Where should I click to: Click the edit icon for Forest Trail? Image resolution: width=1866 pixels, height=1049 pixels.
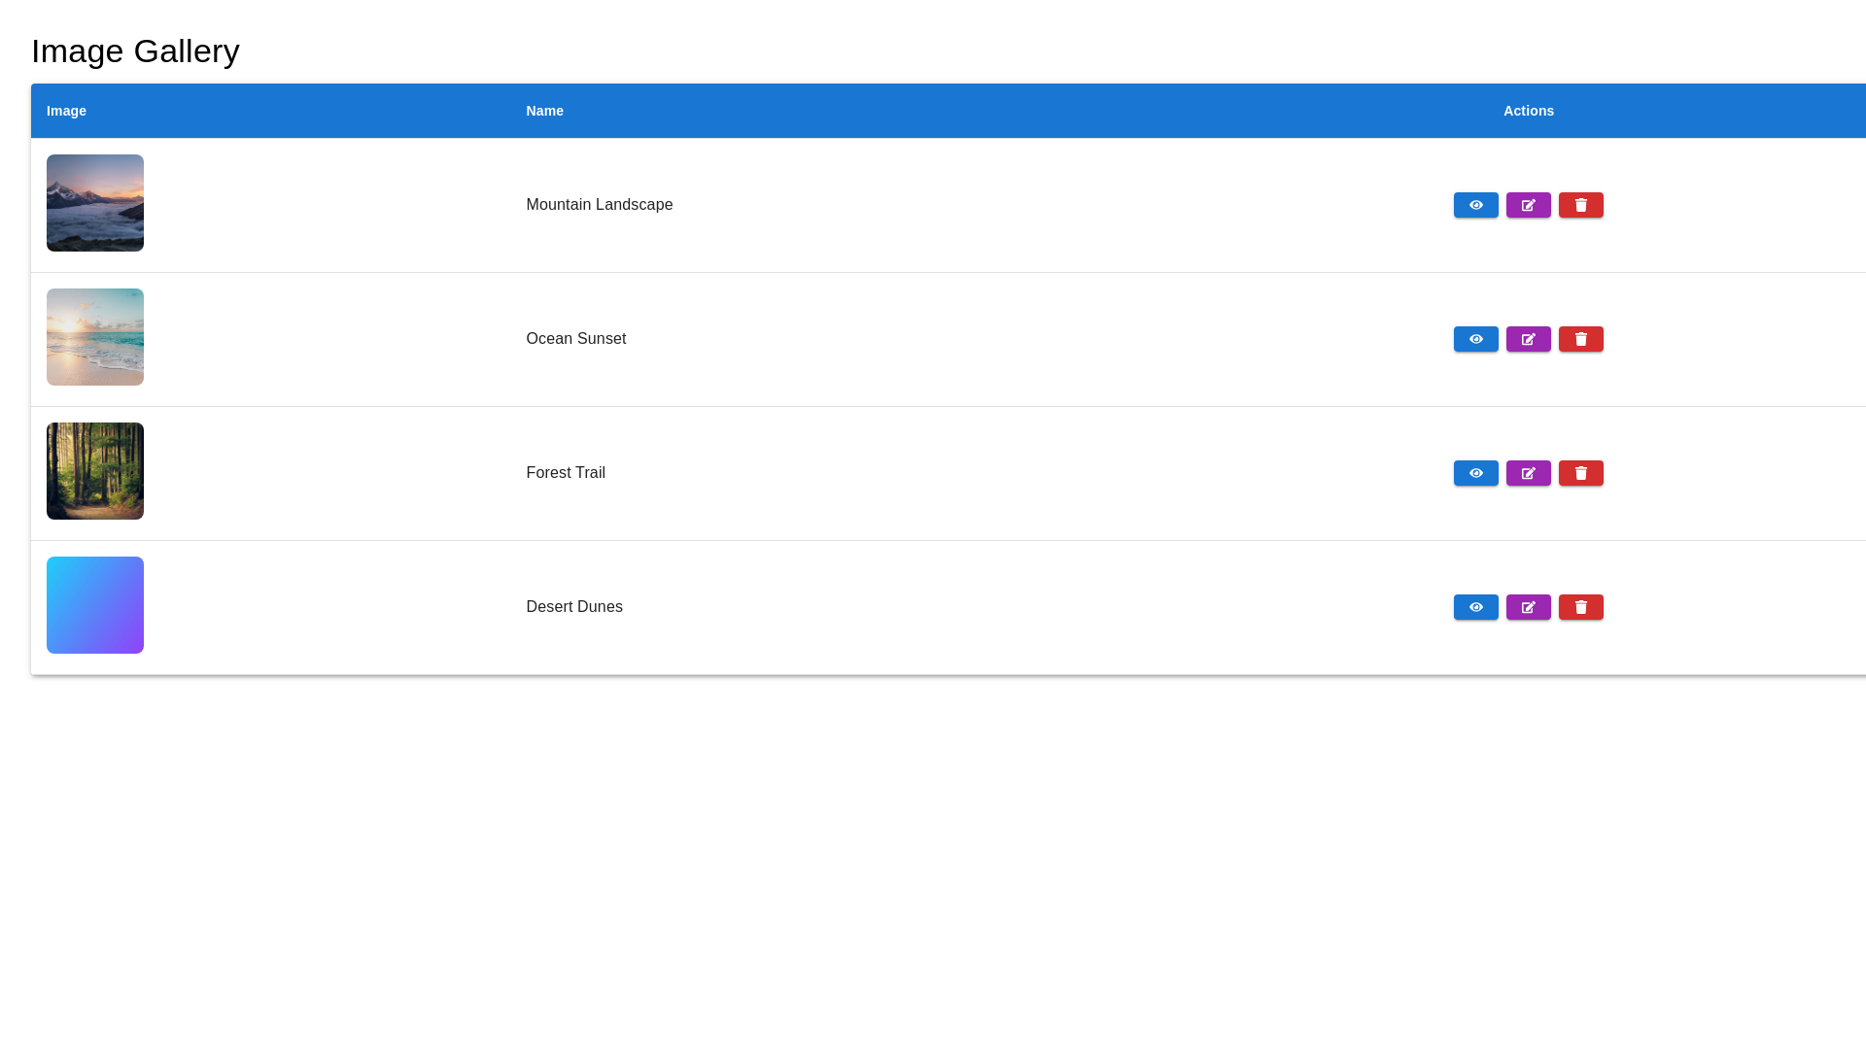tap(1528, 473)
